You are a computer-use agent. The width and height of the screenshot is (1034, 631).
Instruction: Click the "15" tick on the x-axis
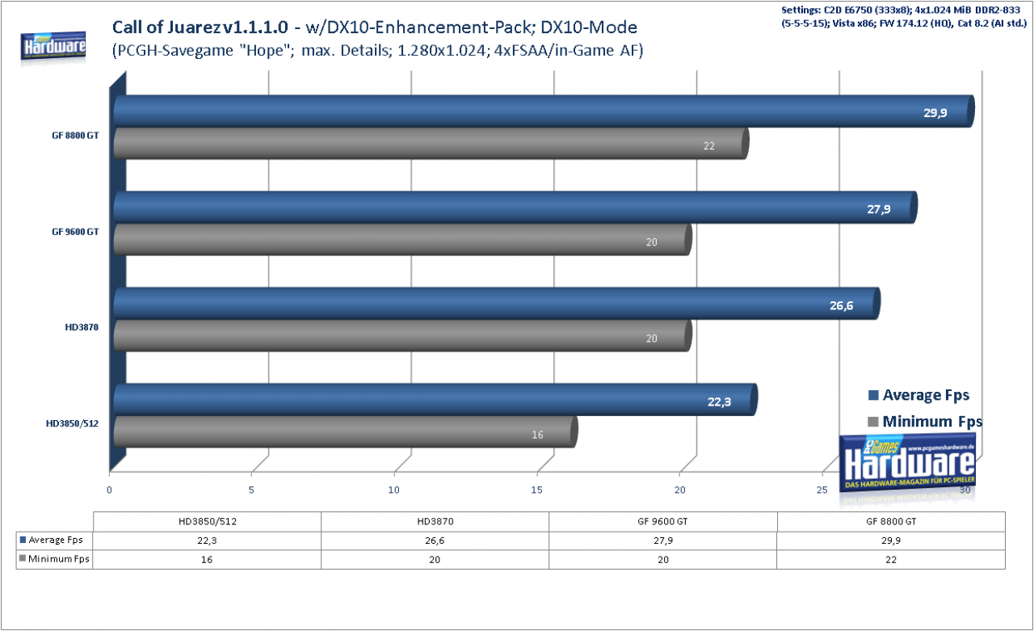[537, 490]
